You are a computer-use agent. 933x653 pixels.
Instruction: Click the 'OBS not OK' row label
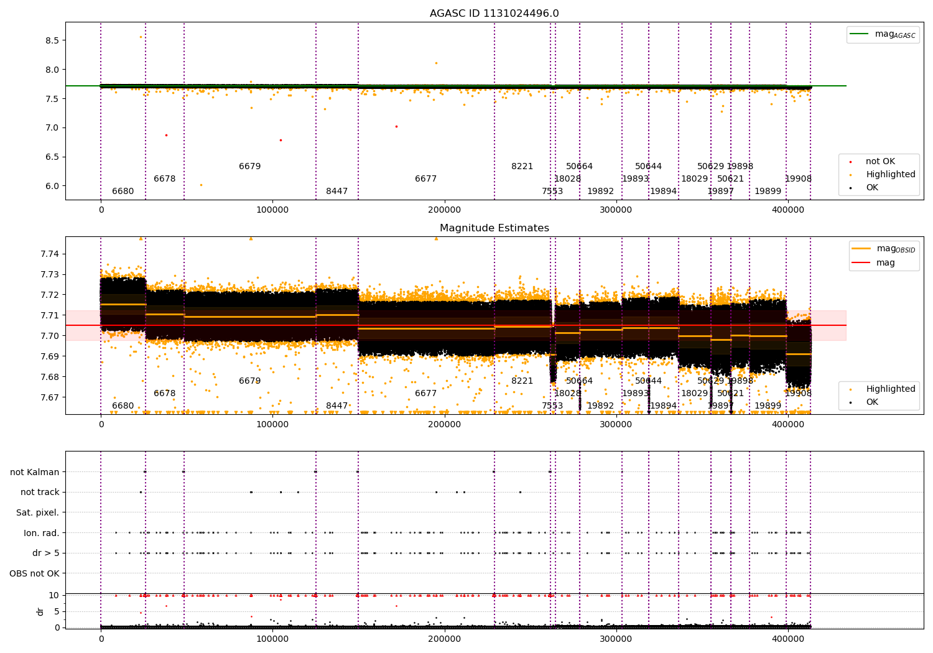coord(34,573)
